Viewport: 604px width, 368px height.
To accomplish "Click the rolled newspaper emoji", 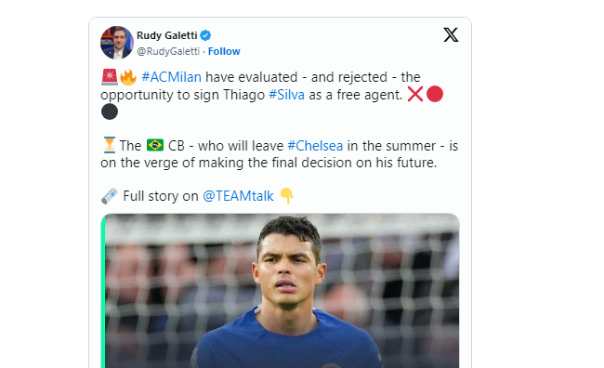I will (x=110, y=196).
